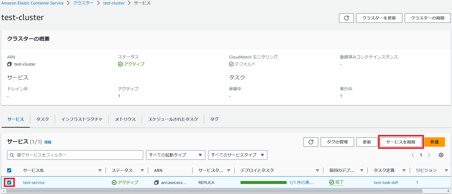This screenshot has width=452, height=194.
Task: Open Amazon Elastic Container Service breadcrumb
Action: [33, 3]
